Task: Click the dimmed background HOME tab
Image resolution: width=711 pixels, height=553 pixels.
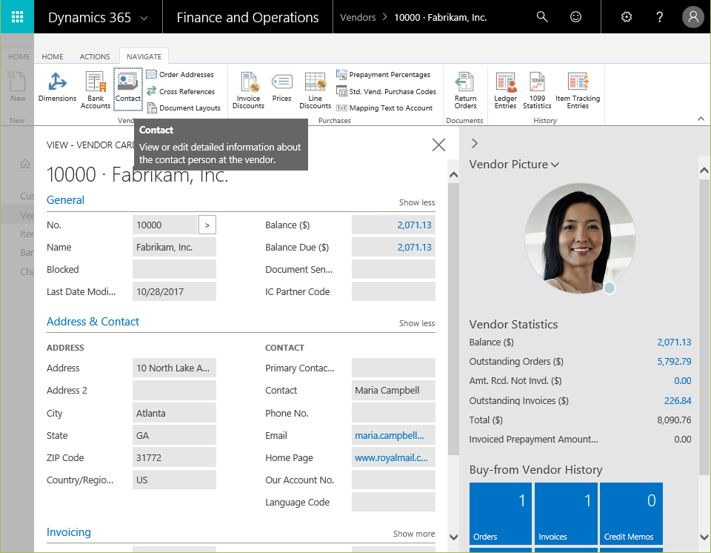Action: pyautogui.click(x=19, y=57)
